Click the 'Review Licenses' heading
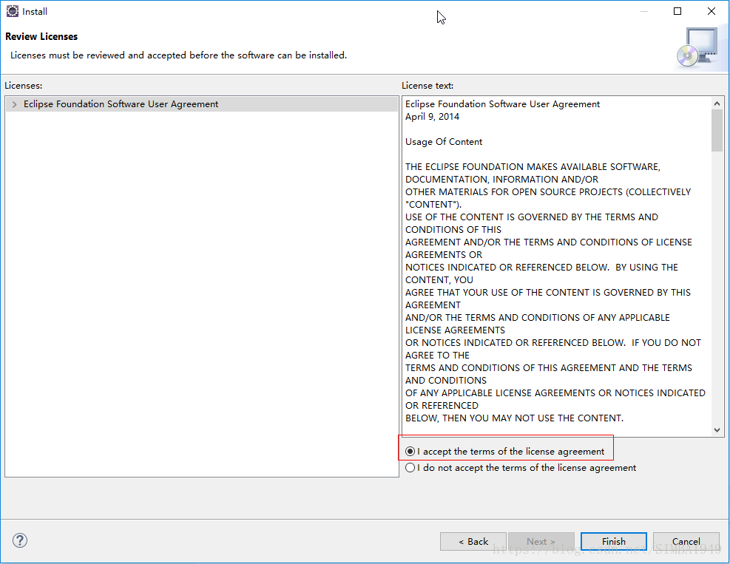This screenshot has width=730, height=564. tap(41, 35)
